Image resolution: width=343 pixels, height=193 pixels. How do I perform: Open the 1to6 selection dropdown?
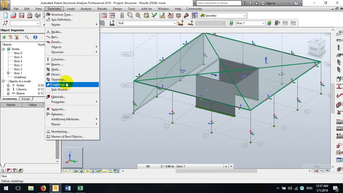point(174,23)
